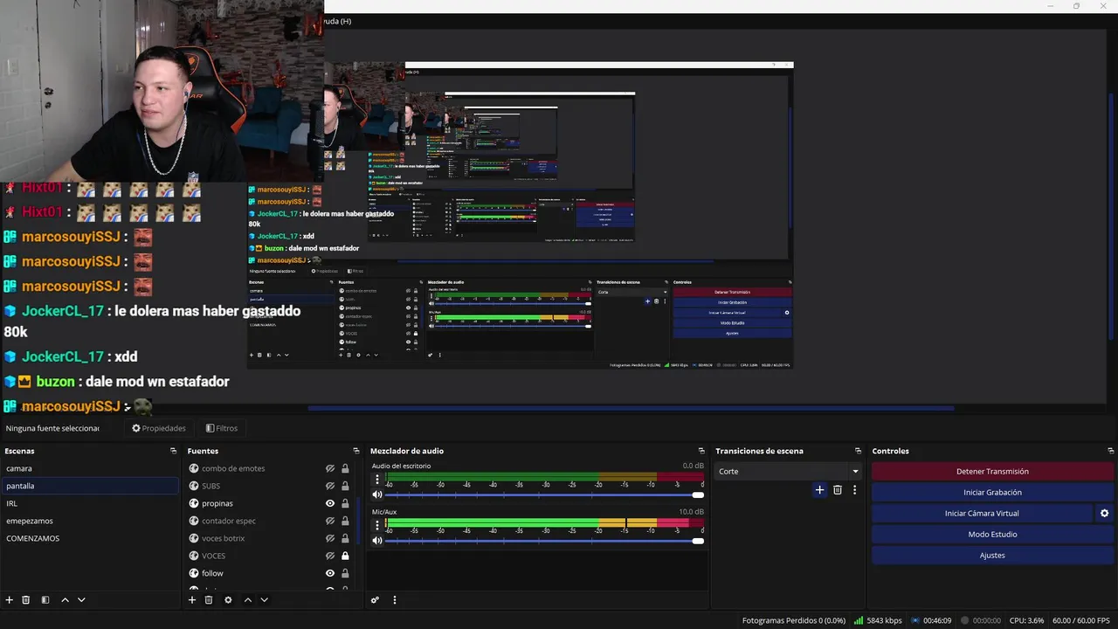Move selected source up
This screenshot has height=629, width=1118.
coord(247,600)
